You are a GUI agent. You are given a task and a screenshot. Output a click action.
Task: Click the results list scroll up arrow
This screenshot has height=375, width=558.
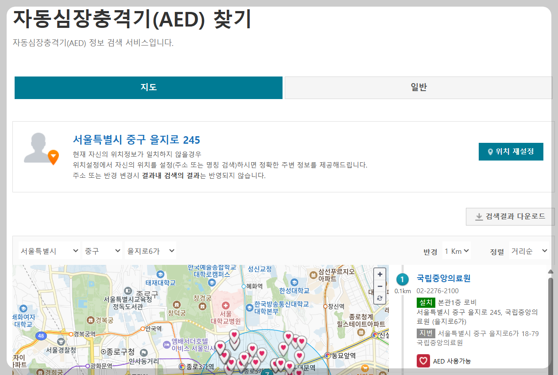click(x=550, y=272)
